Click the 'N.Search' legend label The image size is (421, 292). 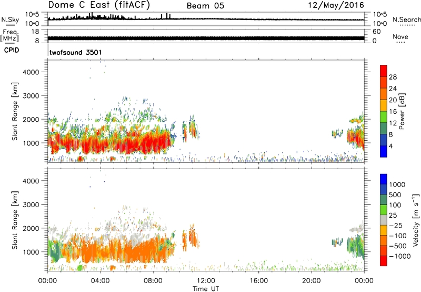pos(406,20)
